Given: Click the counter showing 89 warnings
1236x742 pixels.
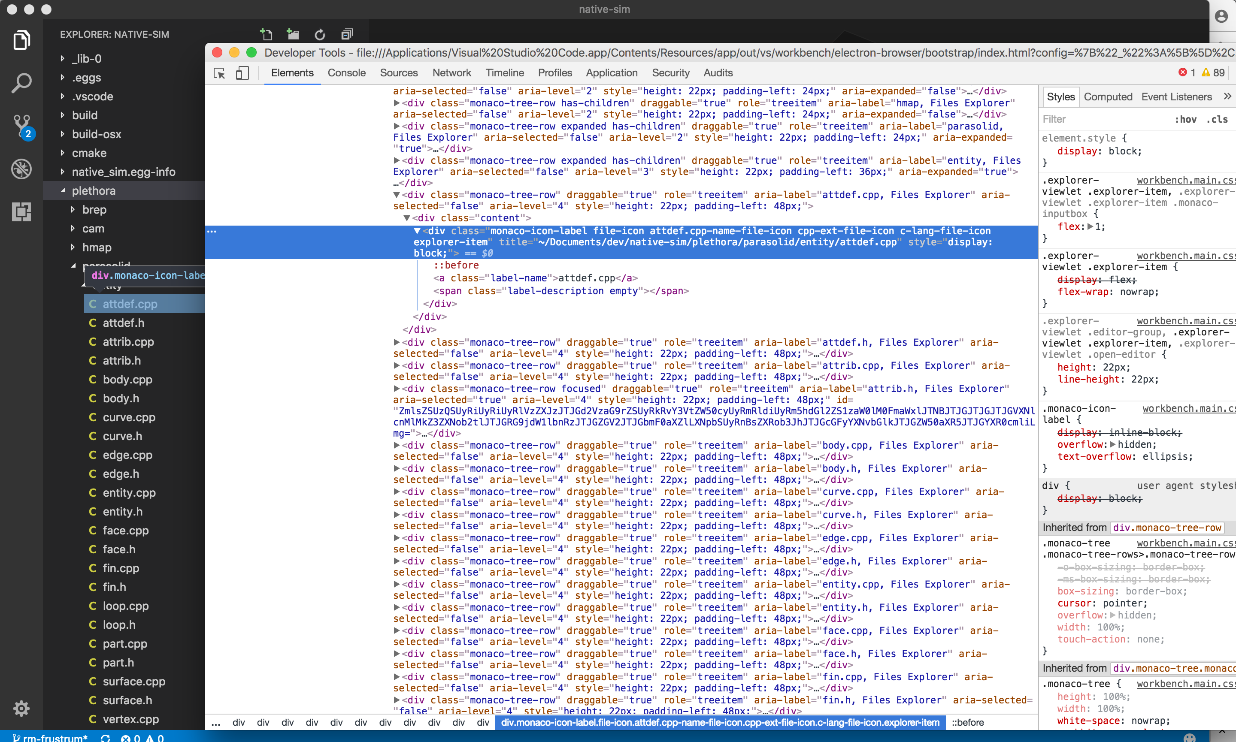Looking at the screenshot, I should [1212, 72].
